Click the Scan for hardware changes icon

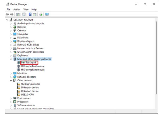[47, 15]
